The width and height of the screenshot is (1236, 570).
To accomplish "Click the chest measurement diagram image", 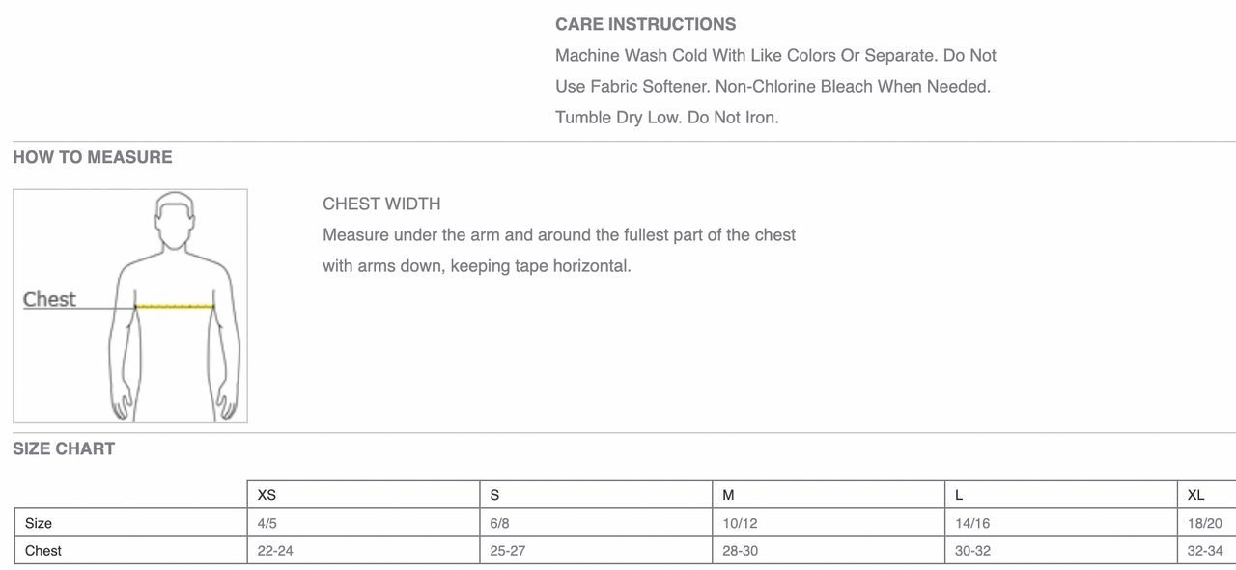I will coord(130,306).
